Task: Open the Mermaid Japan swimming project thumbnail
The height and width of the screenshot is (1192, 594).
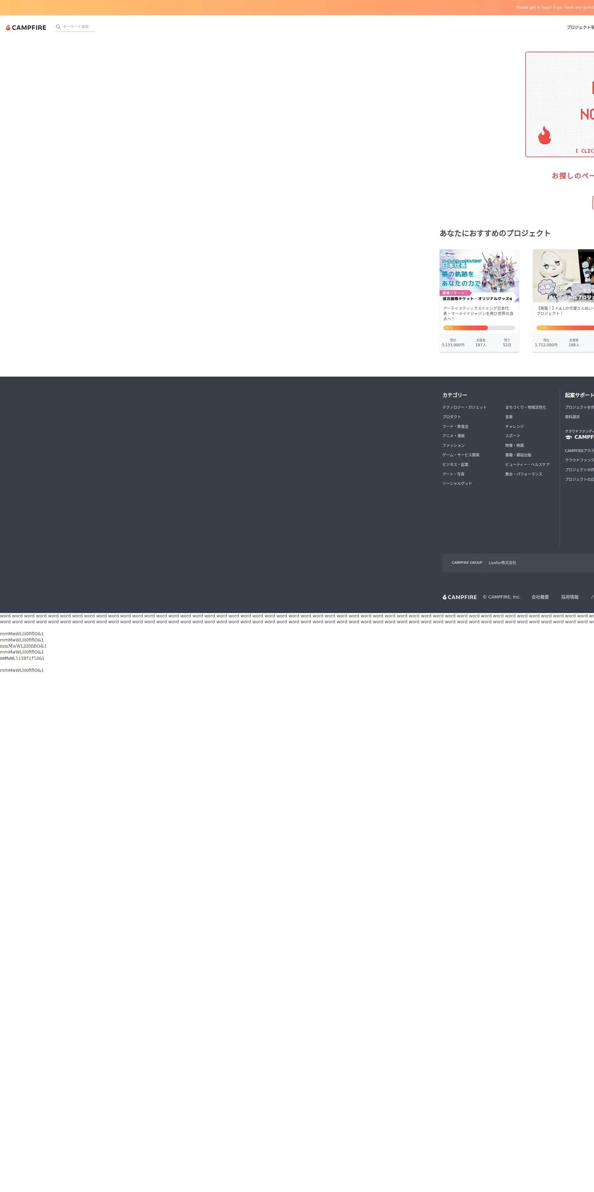Action: (x=479, y=276)
